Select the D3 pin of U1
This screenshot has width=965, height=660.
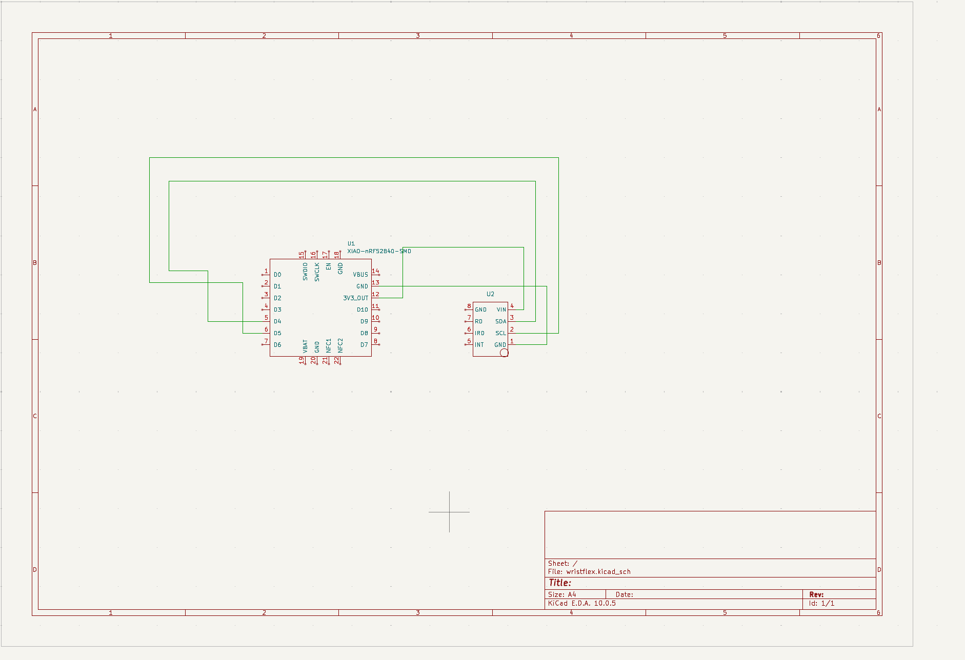[x=277, y=310]
